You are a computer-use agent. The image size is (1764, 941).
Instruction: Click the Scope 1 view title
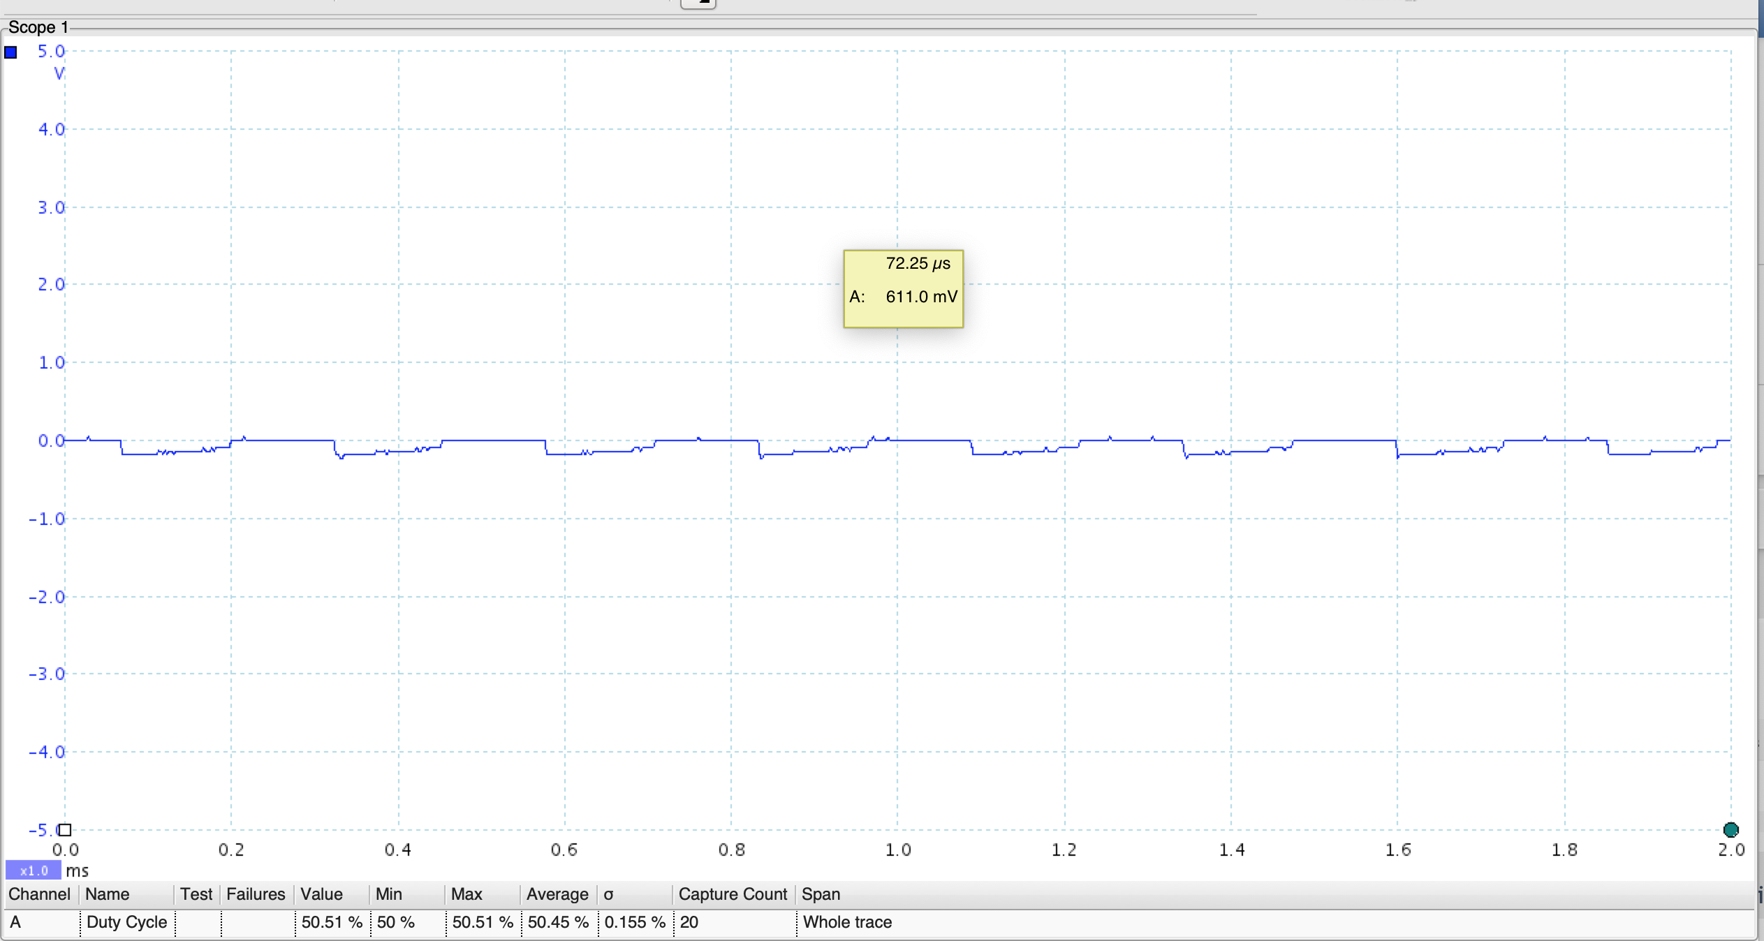click(x=38, y=27)
